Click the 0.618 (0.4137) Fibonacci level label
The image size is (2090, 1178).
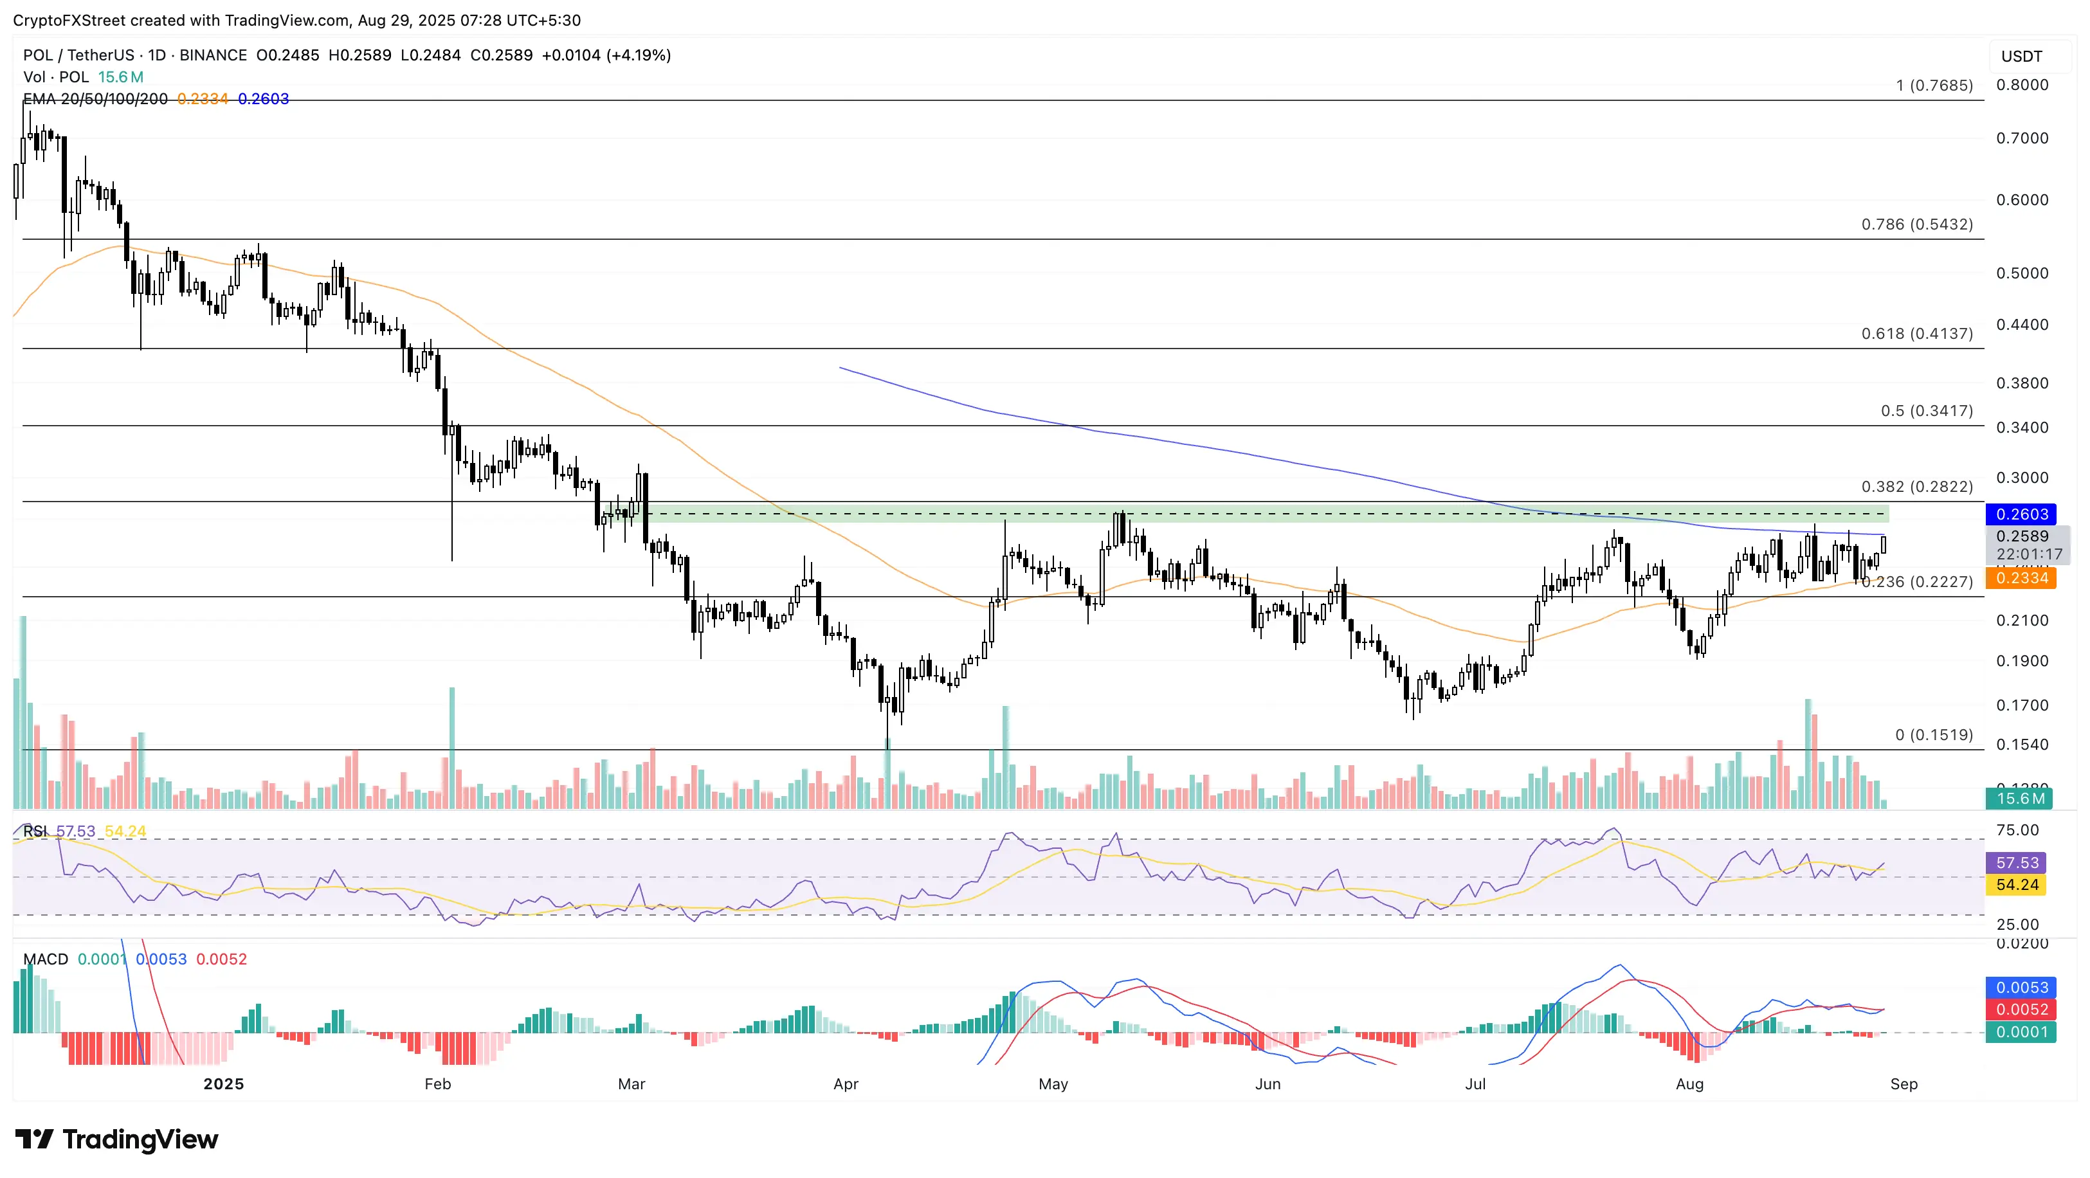[1916, 334]
